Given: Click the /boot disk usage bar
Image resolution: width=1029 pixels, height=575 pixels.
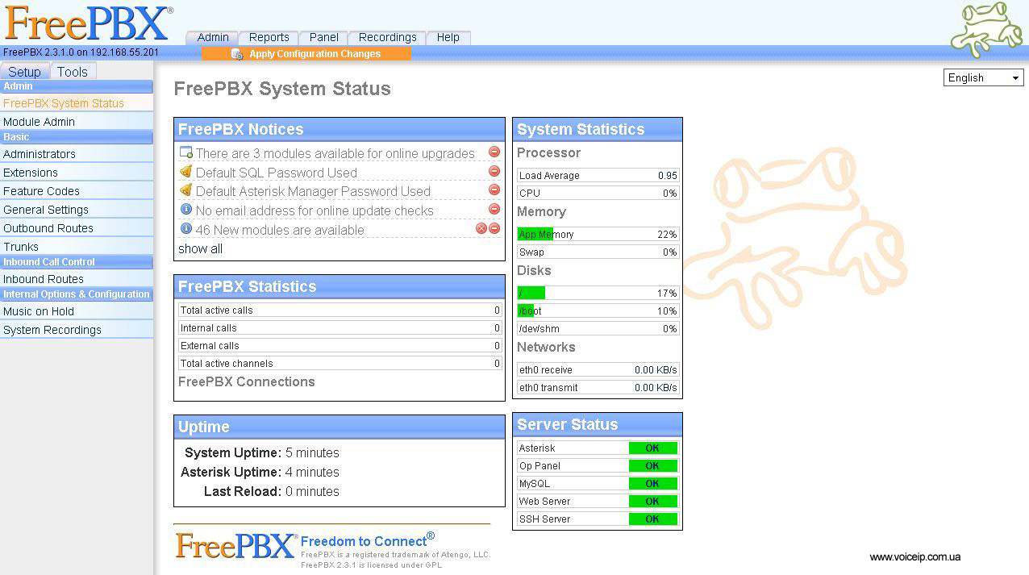Looking at the screenshot, I should pos(598,310).
